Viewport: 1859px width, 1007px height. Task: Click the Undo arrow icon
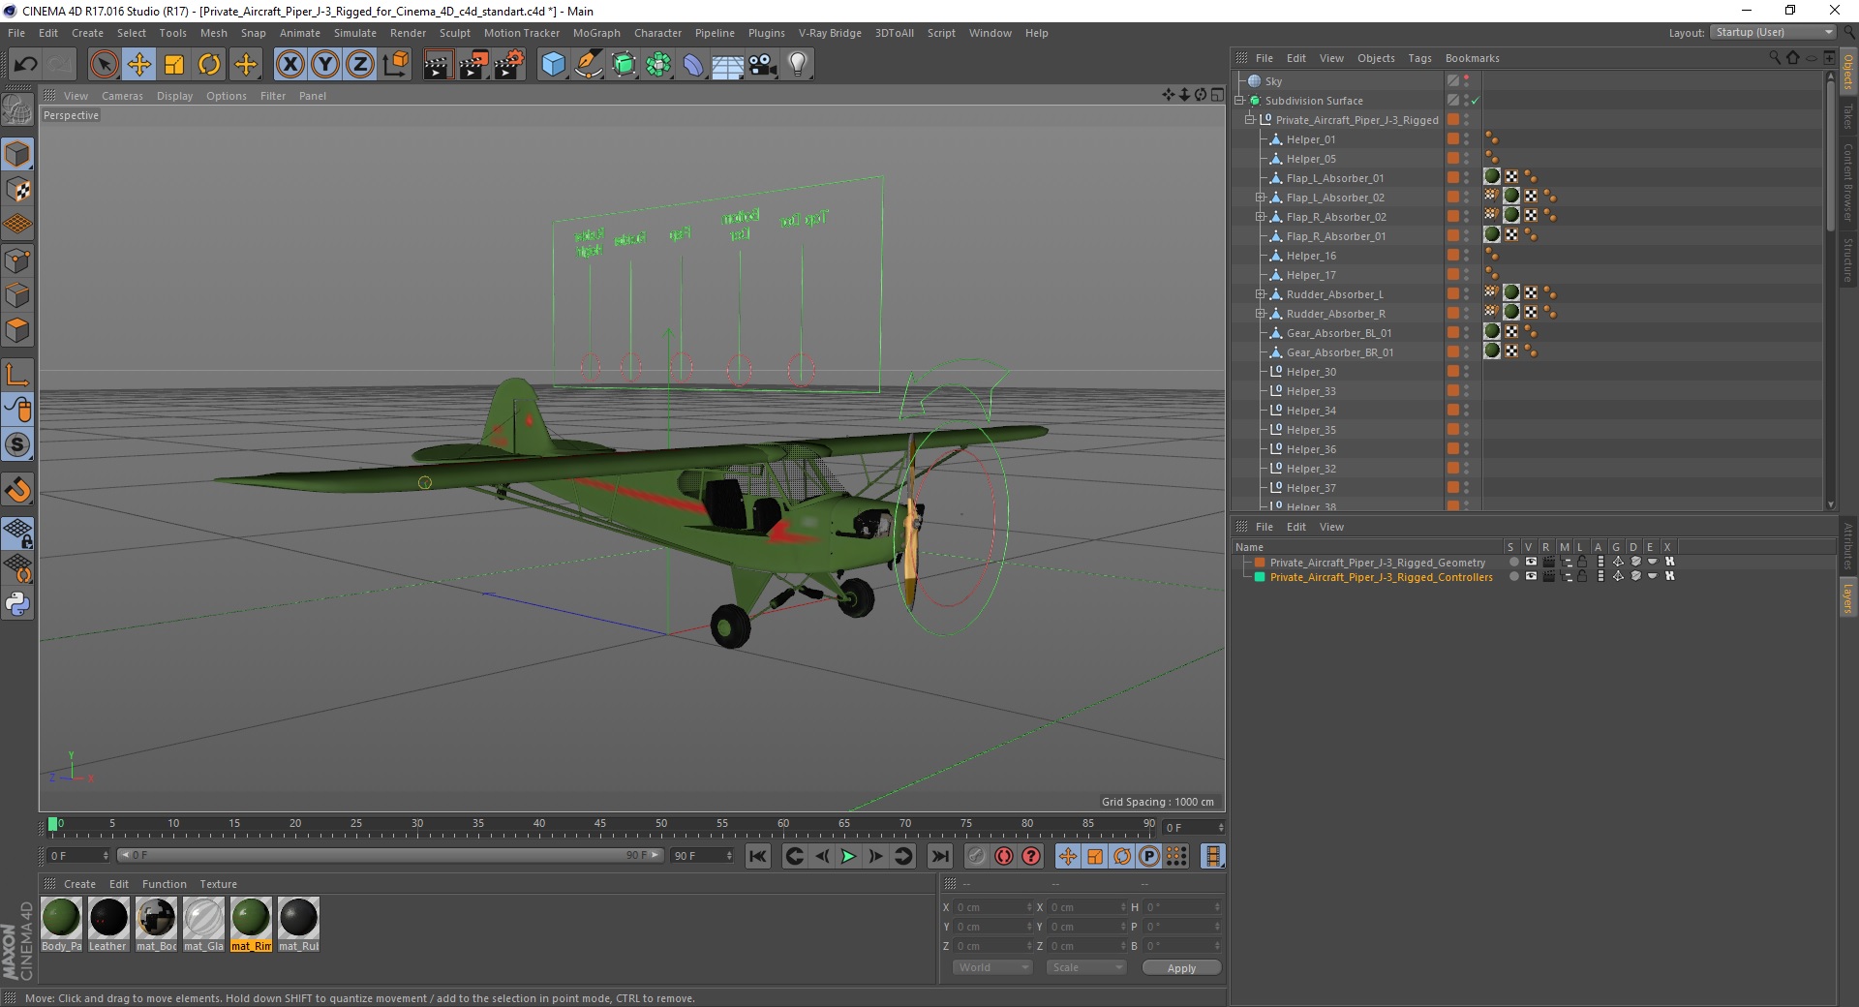[x=26, y=64]
